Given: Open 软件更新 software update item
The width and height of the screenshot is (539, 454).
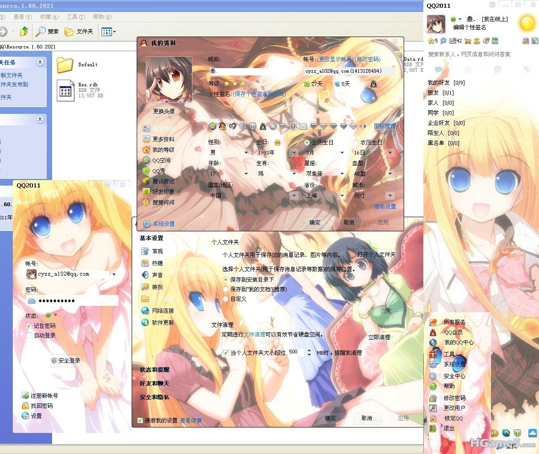Looking at the screenshot, I should [x=158, y=323].
